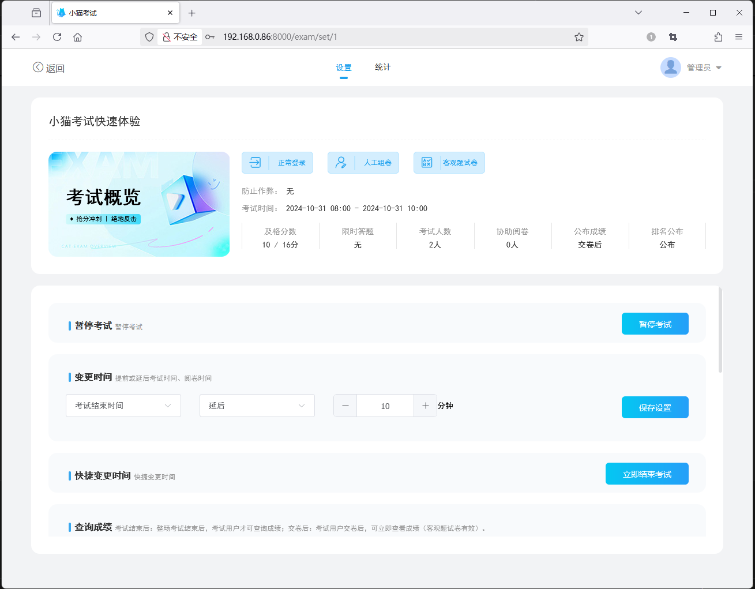Click the 返回 link text

coord(55,68)
